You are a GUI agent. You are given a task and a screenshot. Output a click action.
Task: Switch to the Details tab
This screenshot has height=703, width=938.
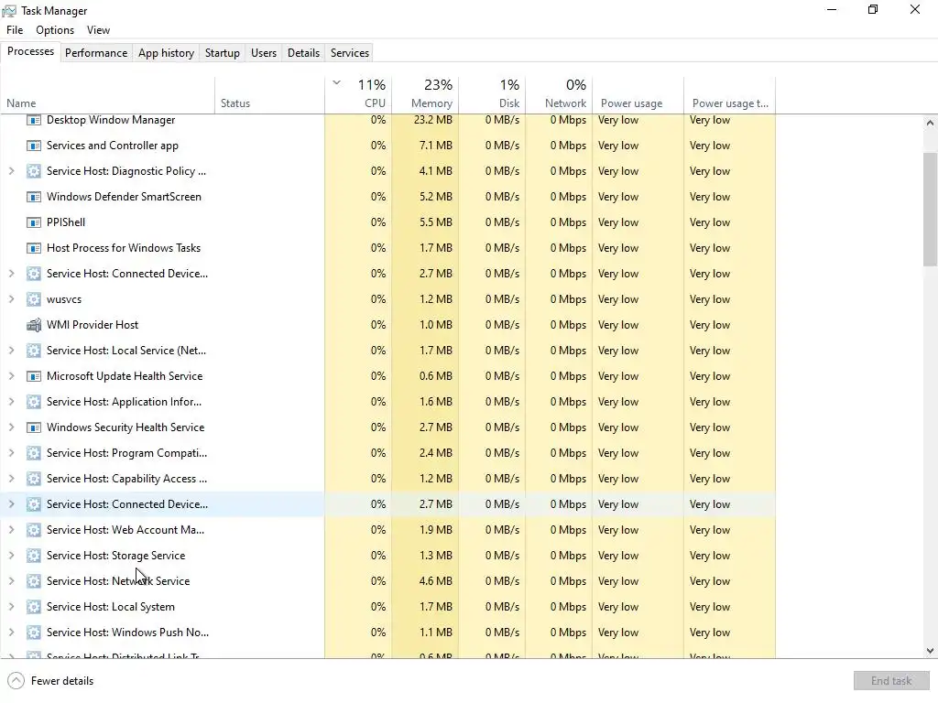pyautogui.click(x=303, y=52)
